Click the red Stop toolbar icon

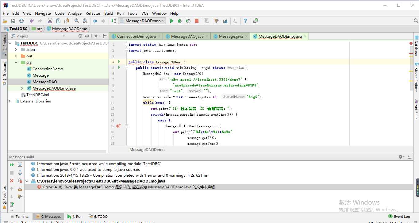tap(197, 21)
